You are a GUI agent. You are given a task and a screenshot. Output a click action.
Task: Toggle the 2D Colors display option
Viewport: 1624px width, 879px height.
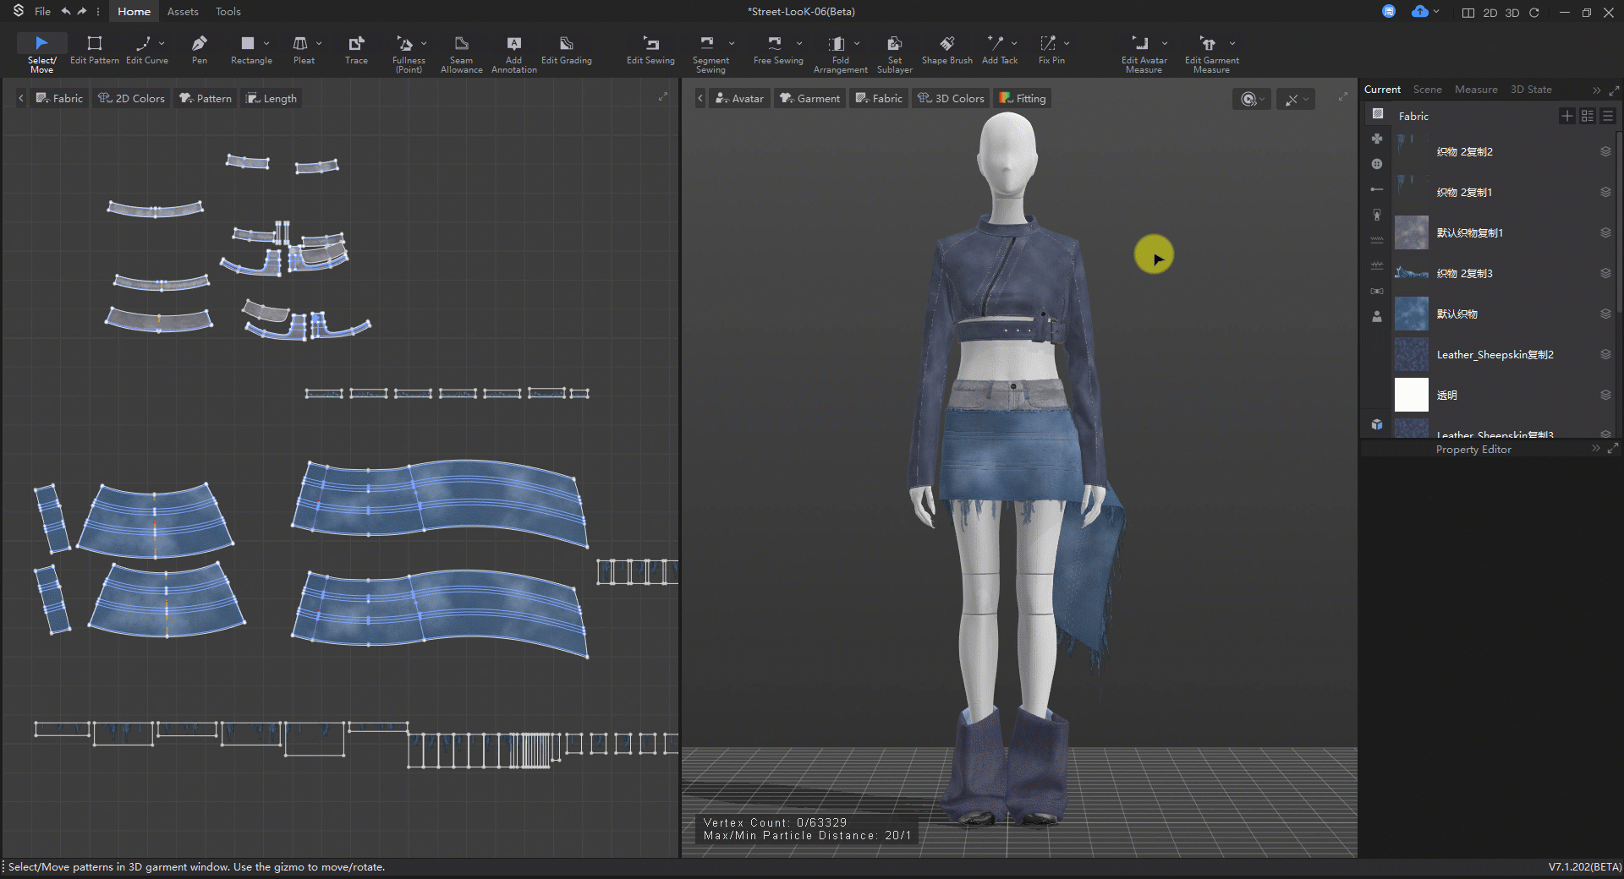pos(131,98)
